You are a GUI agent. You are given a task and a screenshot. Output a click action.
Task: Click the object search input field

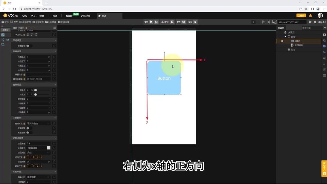coord(312,28)
